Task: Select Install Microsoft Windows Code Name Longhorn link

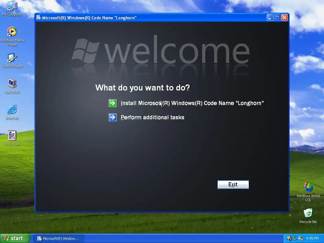Action: point(192,103)
